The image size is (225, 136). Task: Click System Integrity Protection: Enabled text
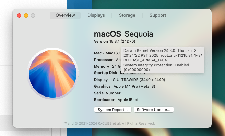(156, 65)
